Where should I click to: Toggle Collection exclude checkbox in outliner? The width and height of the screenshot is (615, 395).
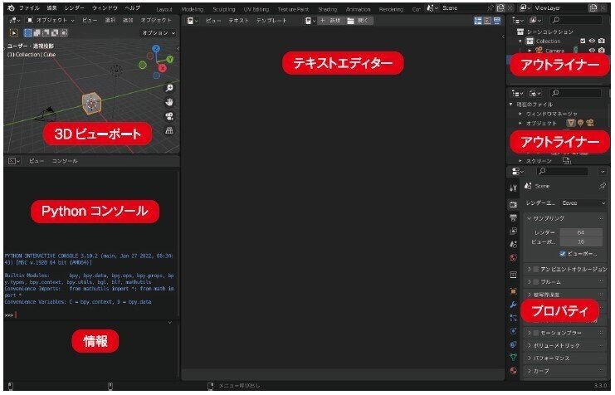tap(583, 41)
